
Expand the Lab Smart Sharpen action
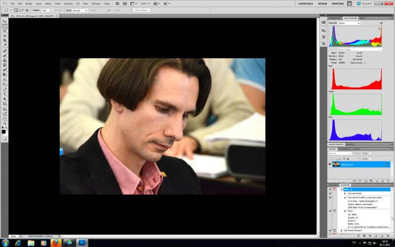coord(342,230)
